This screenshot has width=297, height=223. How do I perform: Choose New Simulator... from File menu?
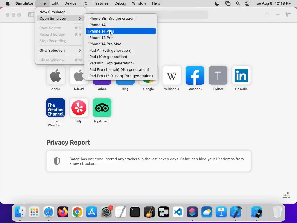[60, 12]
